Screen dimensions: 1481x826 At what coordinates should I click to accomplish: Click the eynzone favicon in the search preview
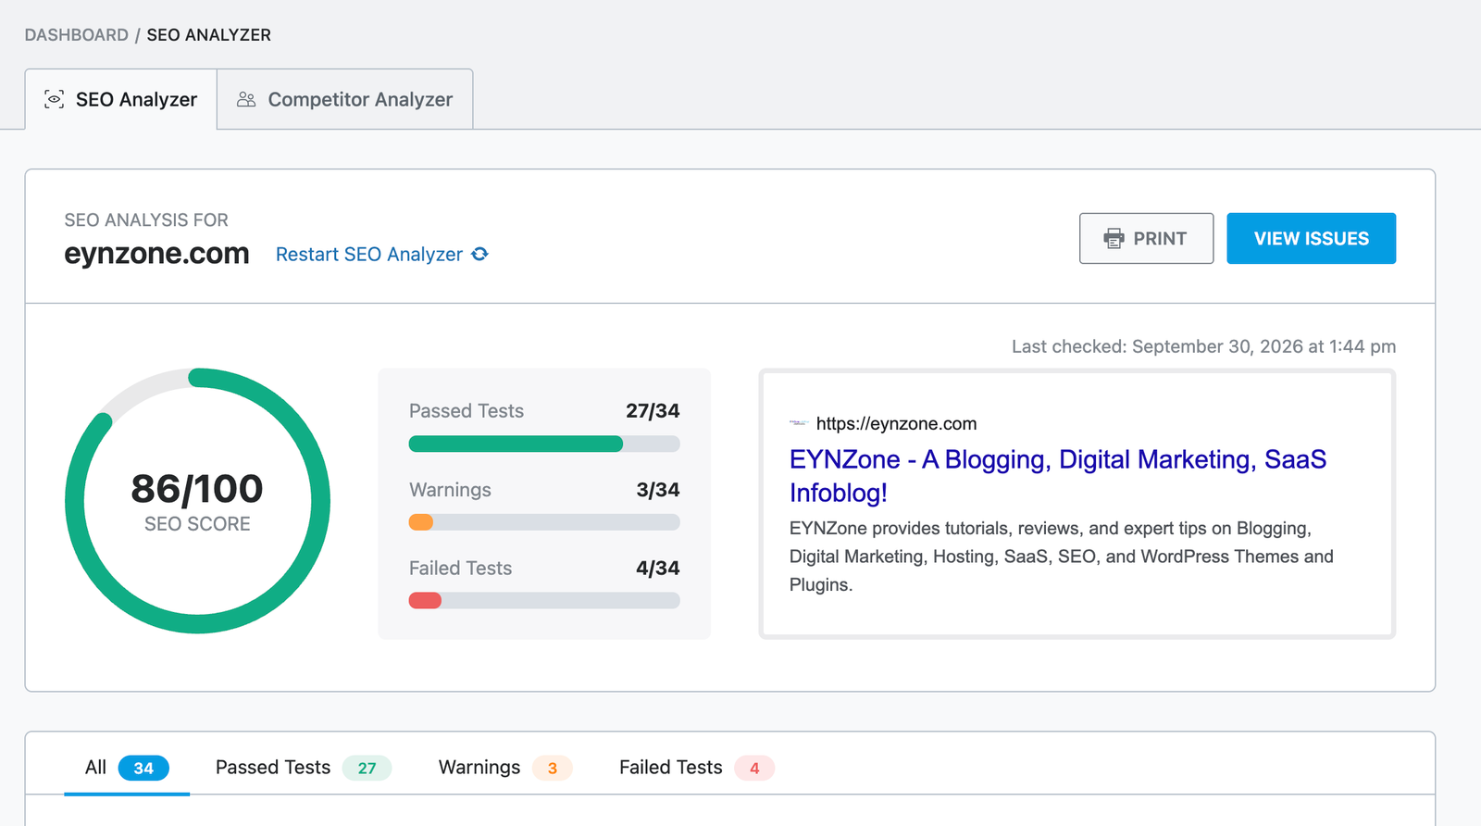(799, 423)
